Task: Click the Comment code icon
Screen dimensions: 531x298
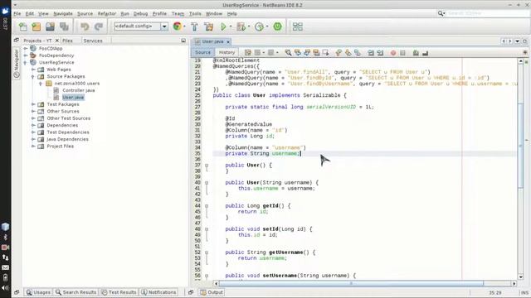Action: point(416,53)
